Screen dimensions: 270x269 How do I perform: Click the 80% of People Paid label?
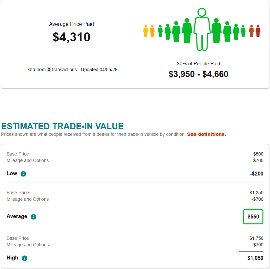tap(198, 64)
